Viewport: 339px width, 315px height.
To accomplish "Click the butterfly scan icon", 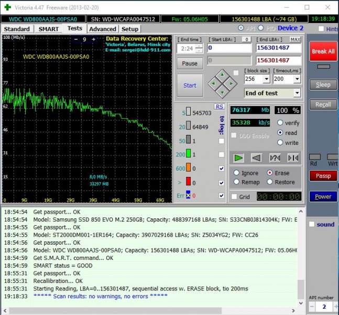I will pyautogui.click(x=292, y=157).
